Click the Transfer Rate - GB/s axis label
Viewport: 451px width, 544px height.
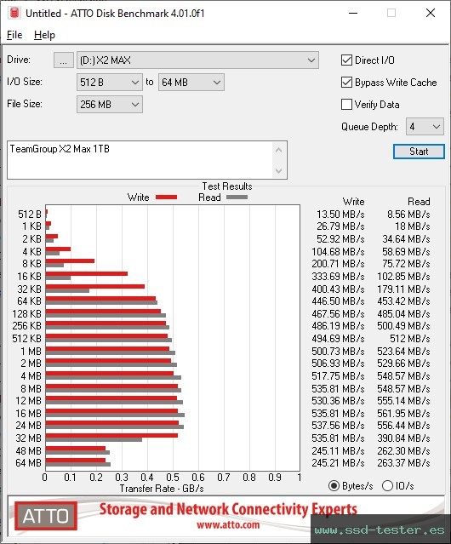click(x=162, y=489)
